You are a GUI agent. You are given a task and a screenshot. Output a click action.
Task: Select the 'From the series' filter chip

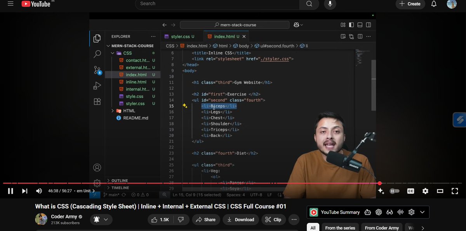[x=340, y=227]
